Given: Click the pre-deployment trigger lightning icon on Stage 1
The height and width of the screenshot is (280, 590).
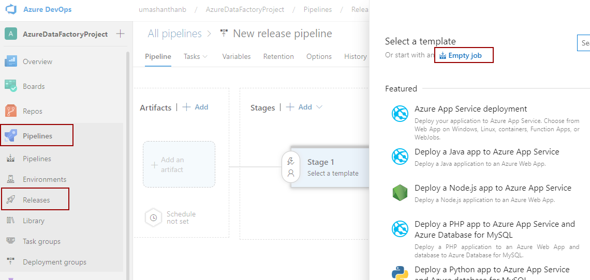Looking at the screenshot, I should pyautogui.click(x=290, y=162).
